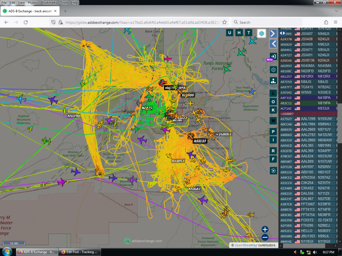
Task: Open the extensions puzzle icon
Action: (326, 22)
